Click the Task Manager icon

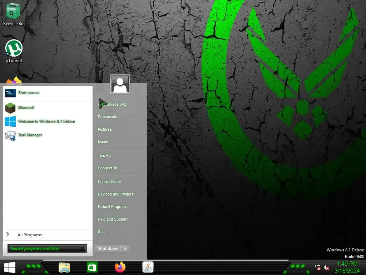coord(10,135)
